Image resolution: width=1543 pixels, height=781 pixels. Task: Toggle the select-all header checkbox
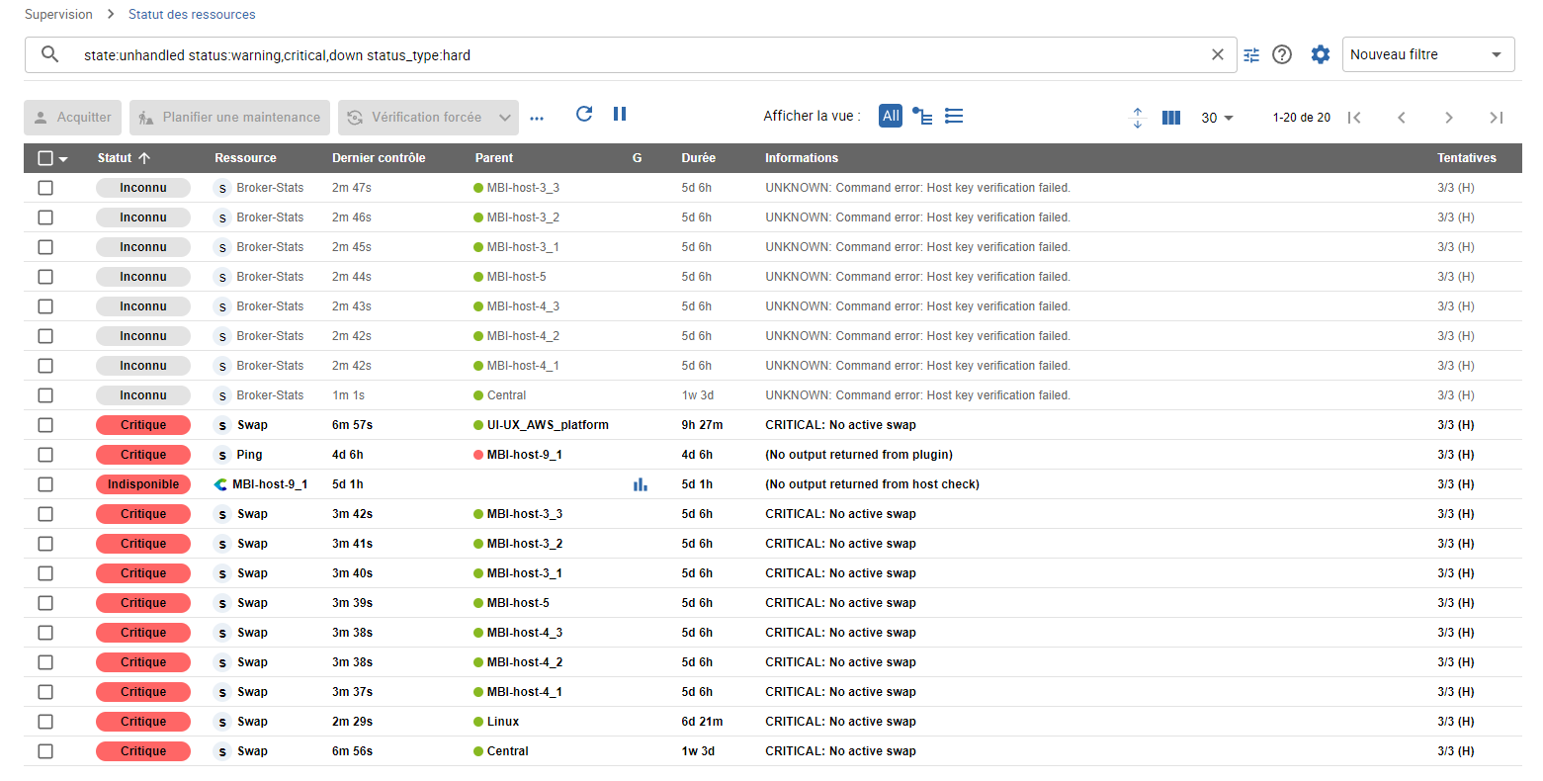[45, 158]
